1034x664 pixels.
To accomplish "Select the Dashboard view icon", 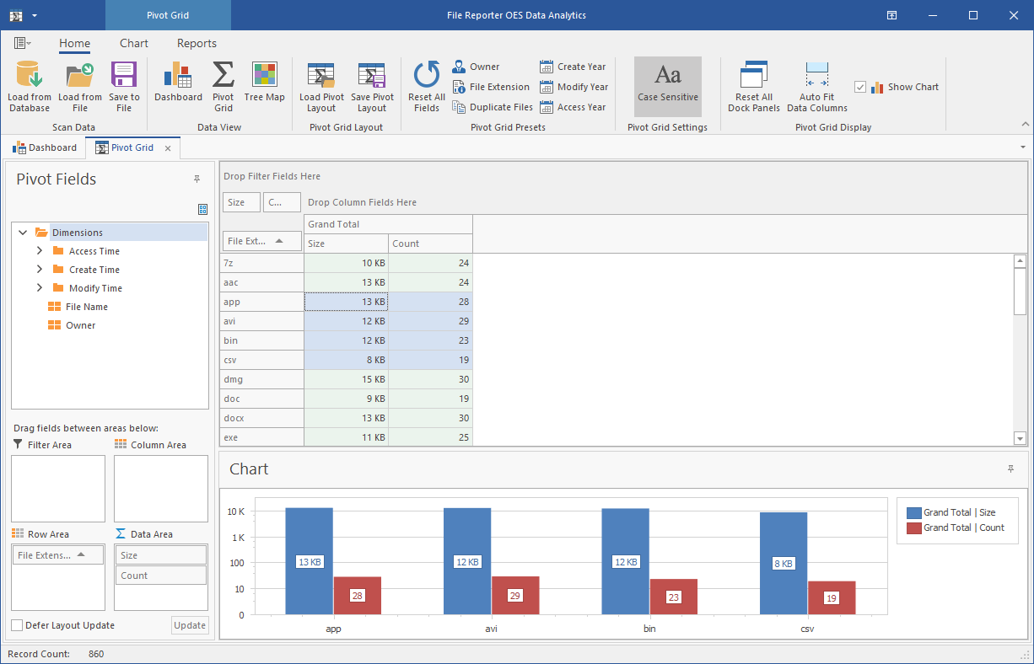I will (178, 84).
